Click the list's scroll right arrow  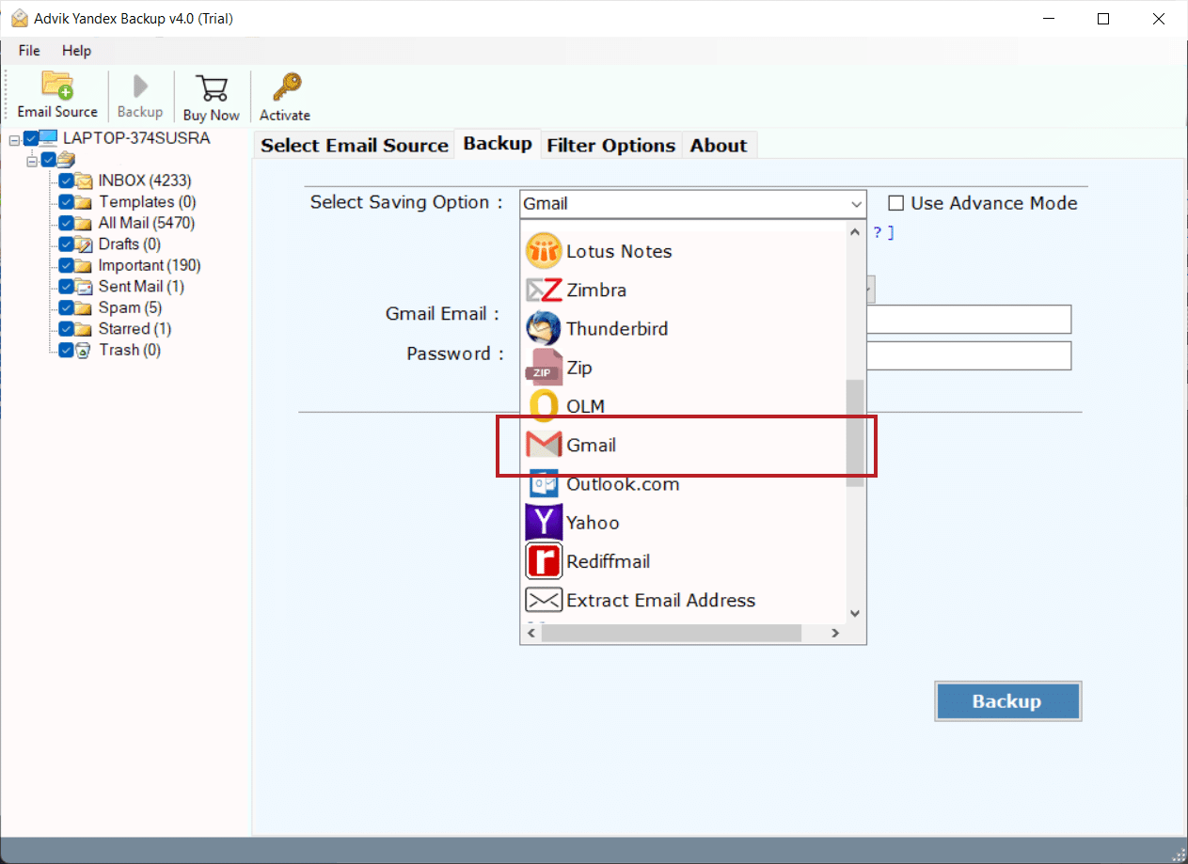tap(834, 634)
